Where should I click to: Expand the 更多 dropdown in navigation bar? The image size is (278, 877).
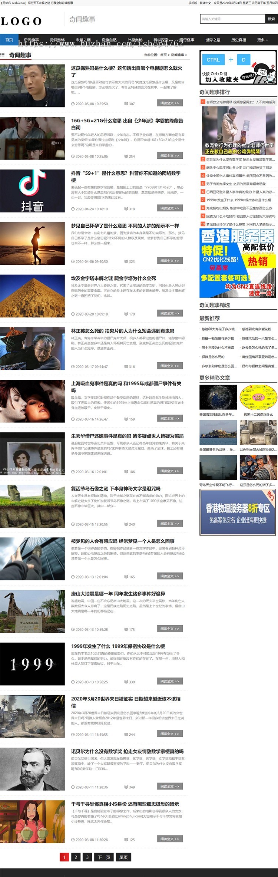pos(262,40)
